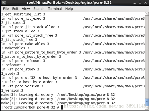This screenshot has height=111, width=149.
Task: Click the text 'ln -sf pcre_refcount.3'
Action: 23,61
